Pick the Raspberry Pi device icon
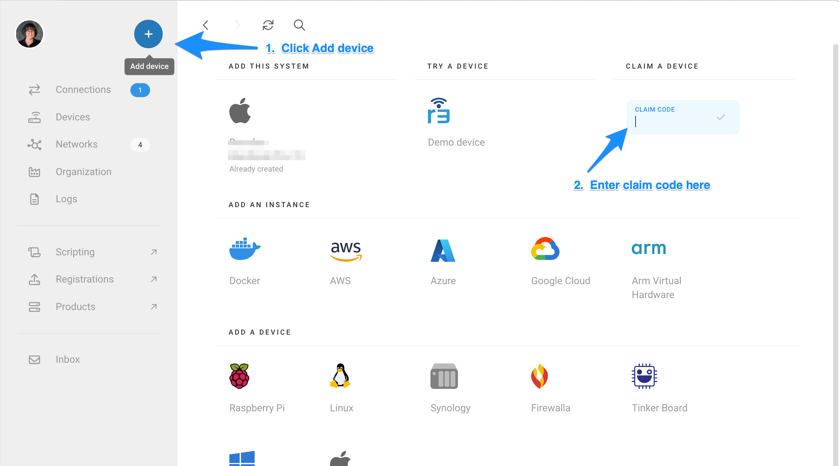Viewport: 839px width, 466px height. 239,376
